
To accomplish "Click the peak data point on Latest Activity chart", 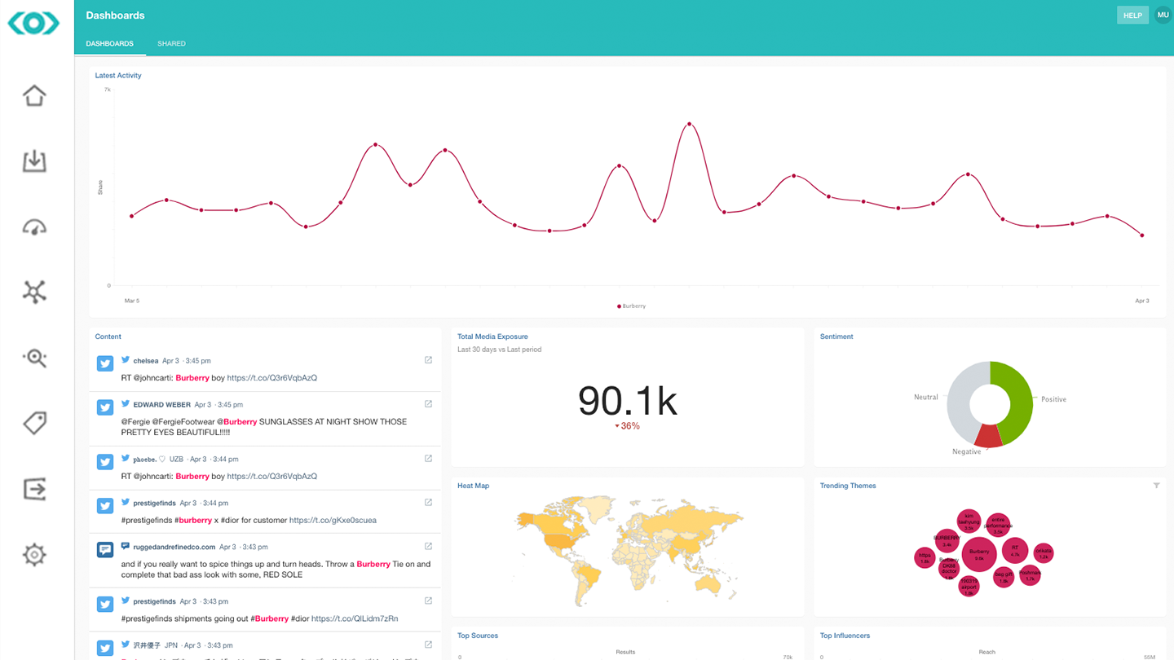I will point(690,124).
